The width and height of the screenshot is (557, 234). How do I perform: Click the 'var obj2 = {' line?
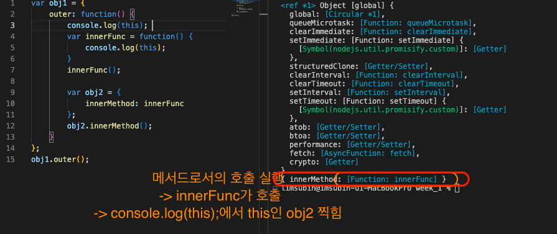[94, 92]
